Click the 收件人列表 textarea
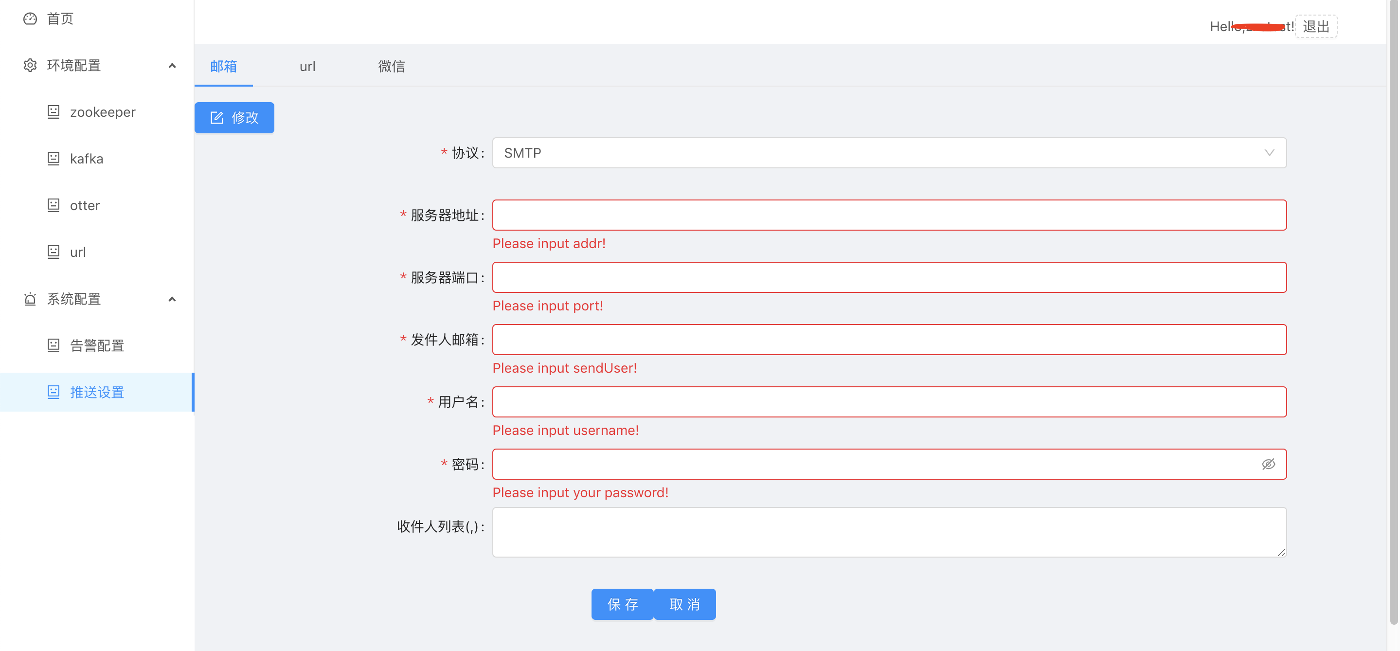The height and width of the screenshot is (651, 1400). pos(889,532)
